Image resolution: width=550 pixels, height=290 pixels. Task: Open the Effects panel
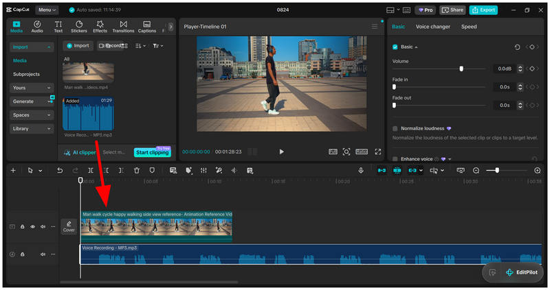click(100, 27)
